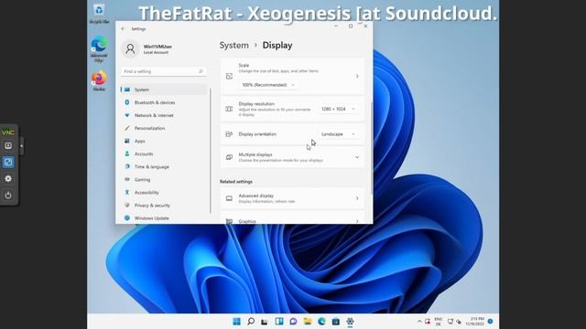Click the Display orientation row icon

pos(229,134)
